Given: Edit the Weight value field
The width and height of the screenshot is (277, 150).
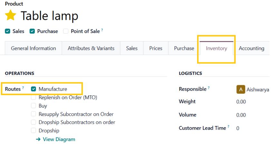Looking at the screenshot, I should pos(241,102).
